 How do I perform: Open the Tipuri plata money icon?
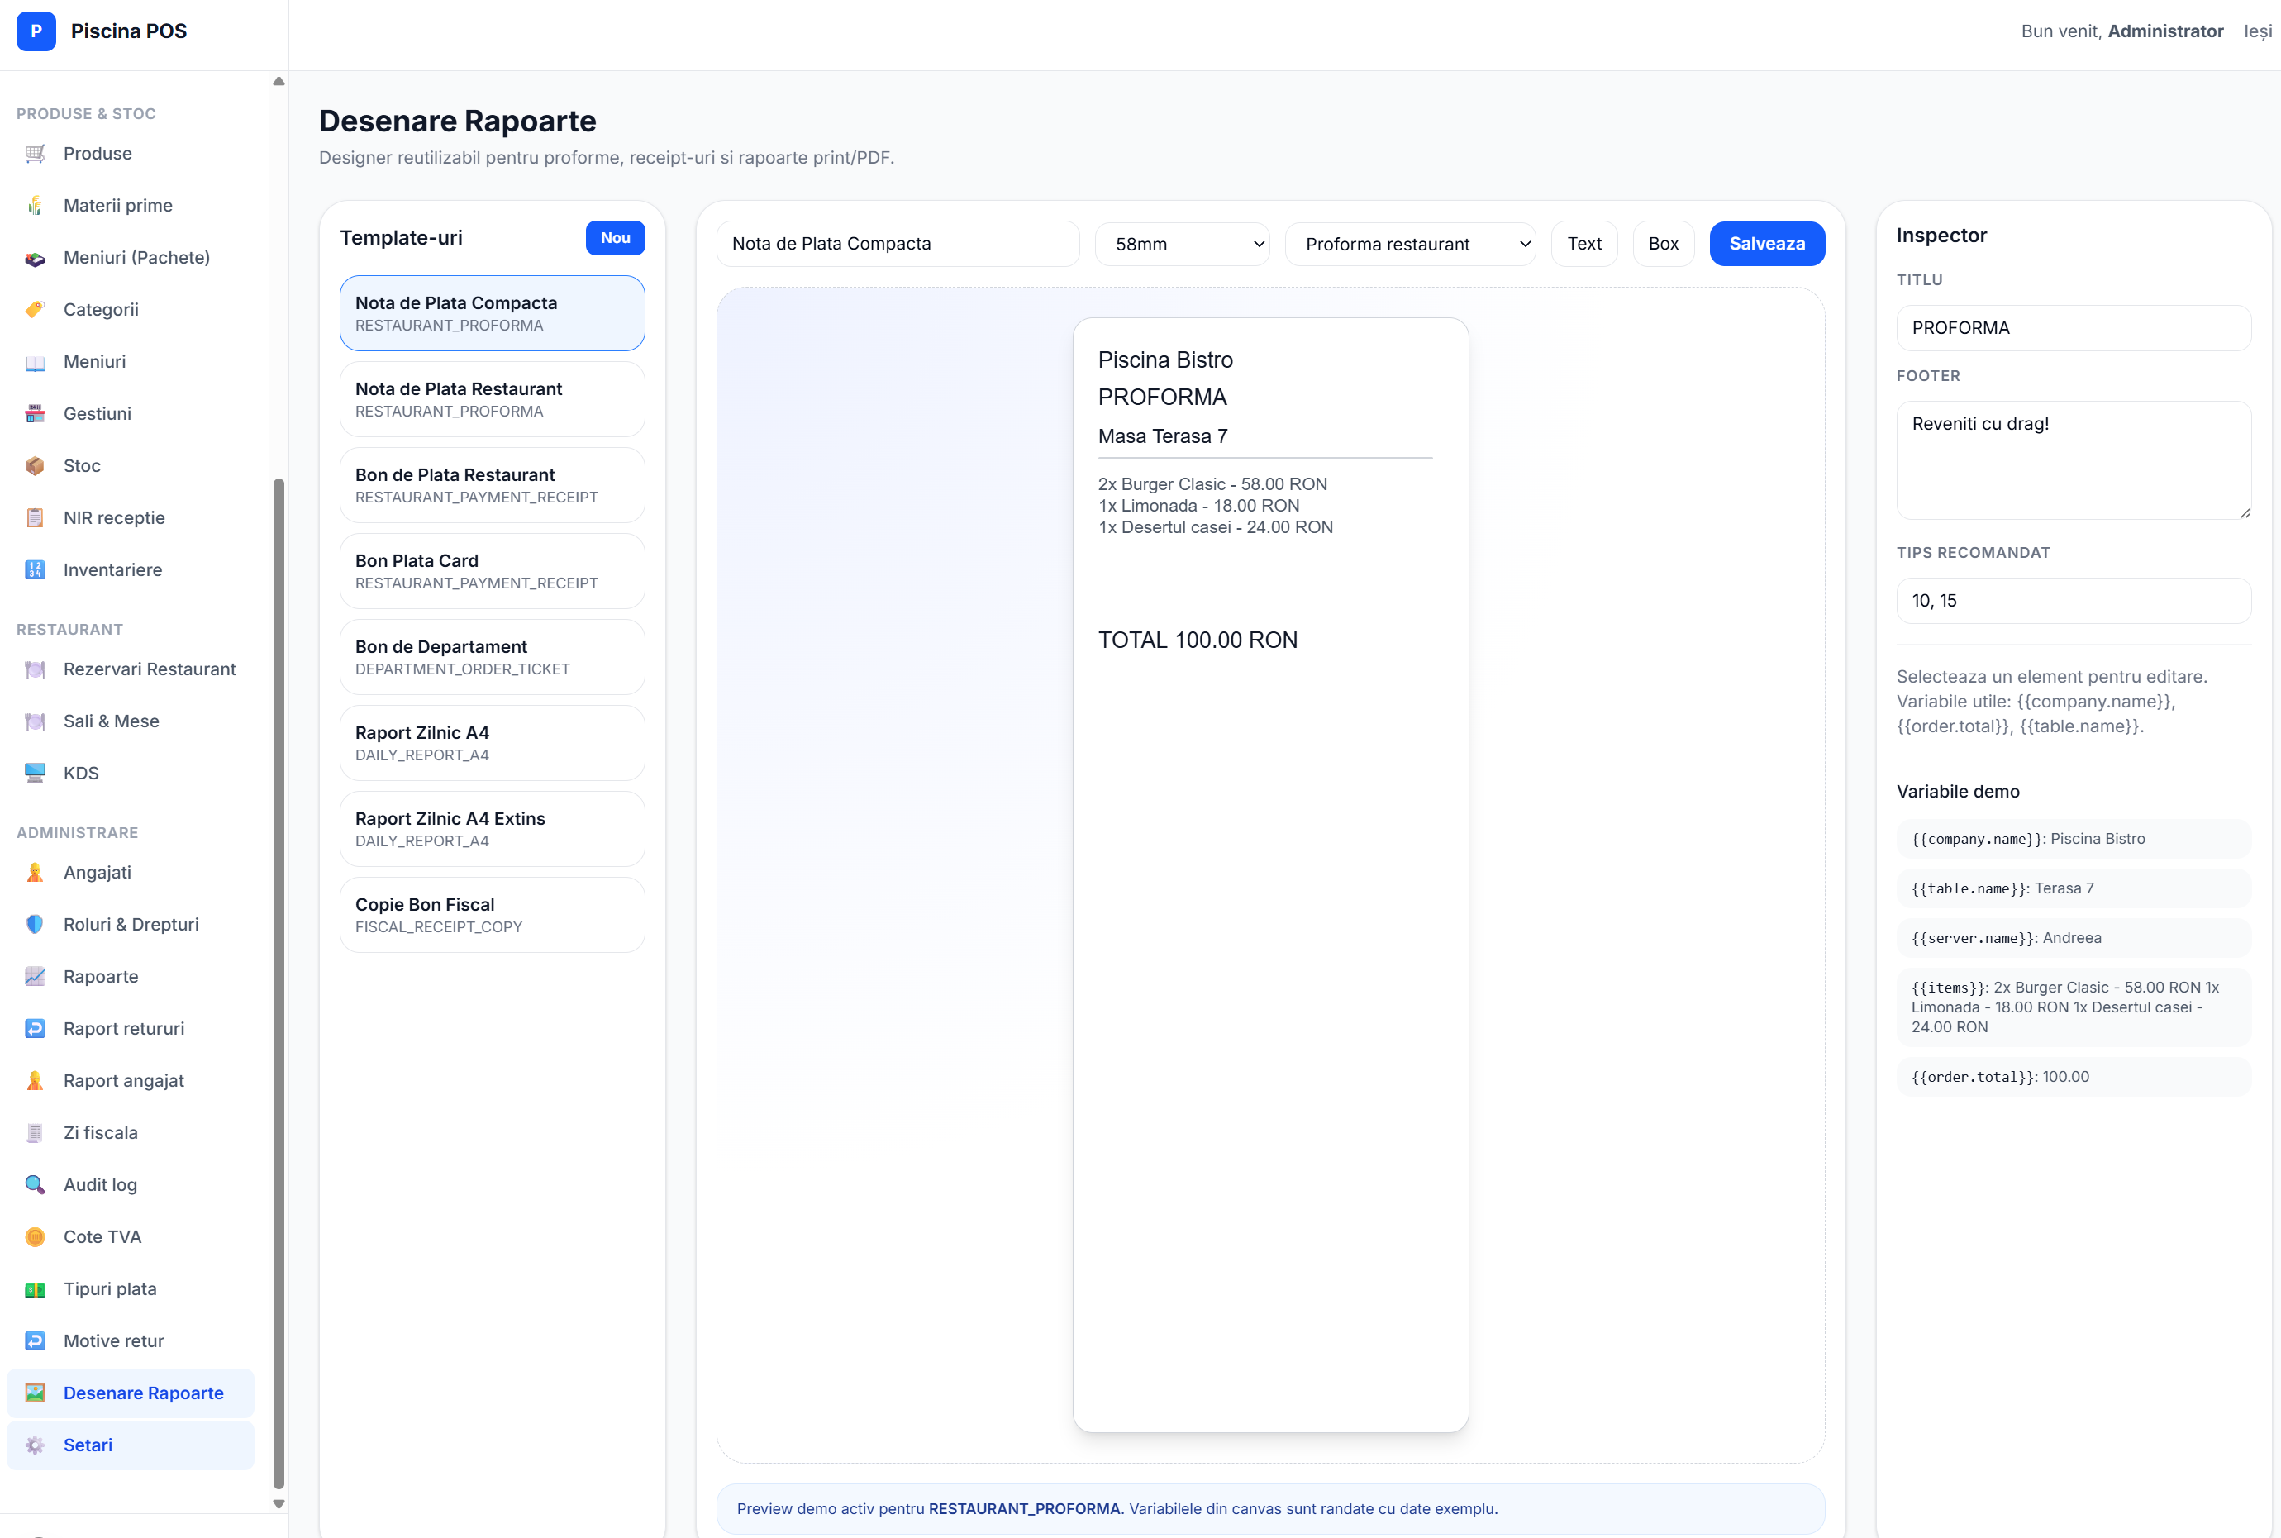tap(36, 1289)
